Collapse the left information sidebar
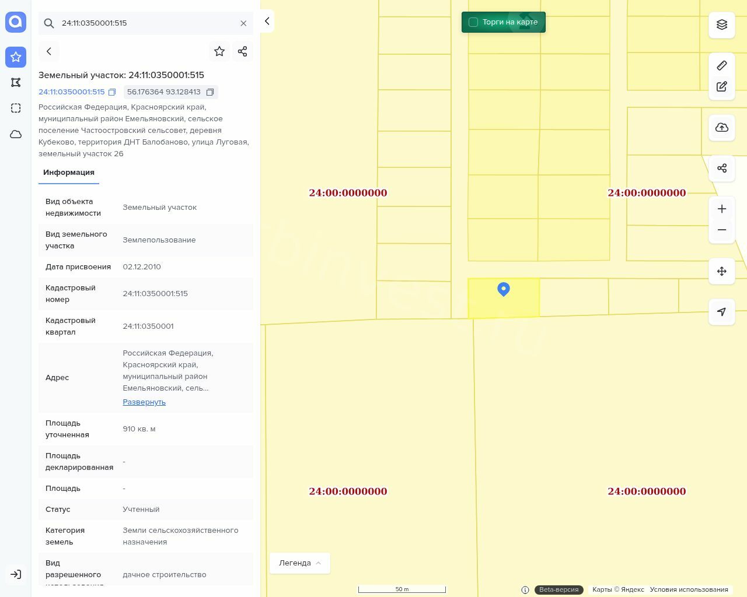Viewport: 747px width, 597px height. tap(267, 21)
